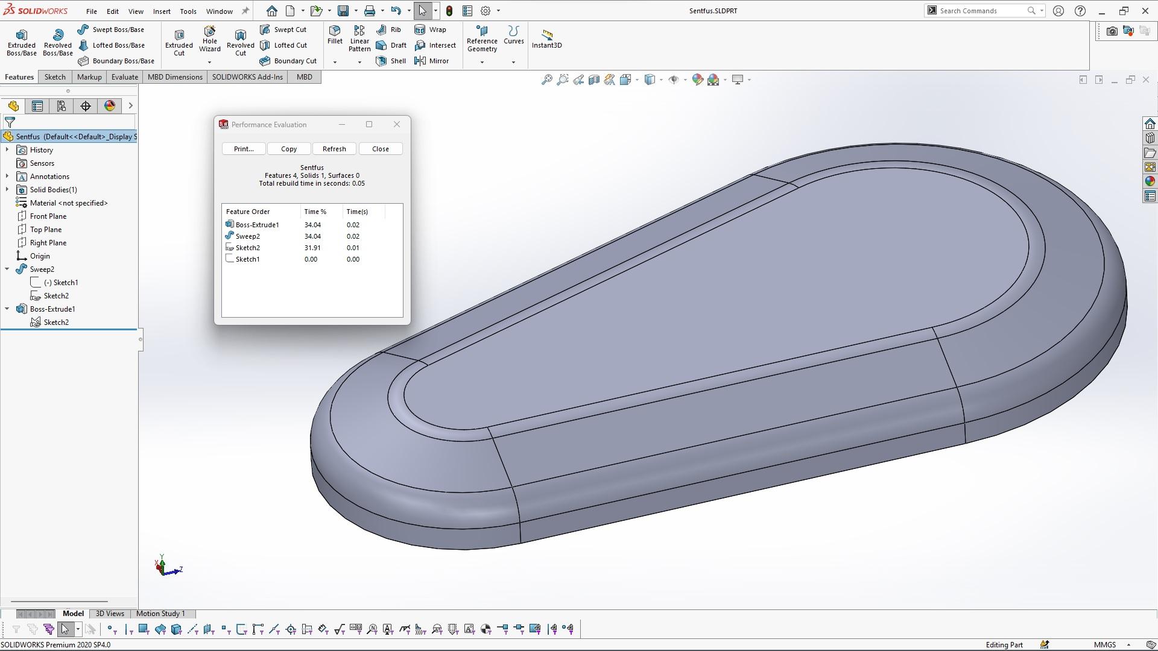The image size is (1158, 651).
Task: Expand the History folder
Action: [x=7, y=150]
